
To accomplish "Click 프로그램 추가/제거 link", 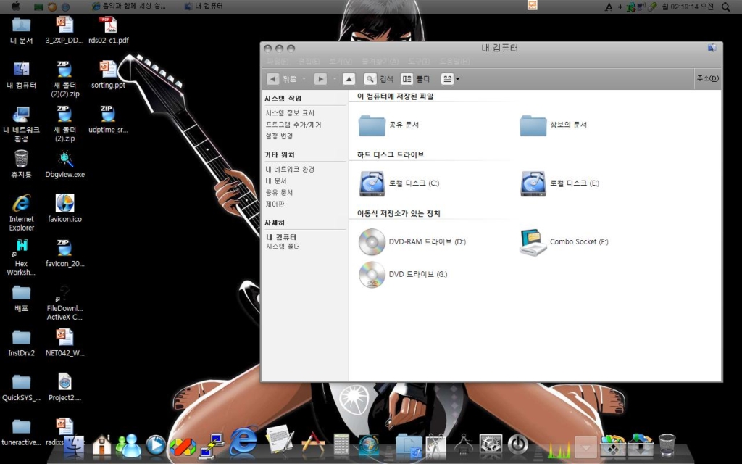I will (x=293, y=125).
